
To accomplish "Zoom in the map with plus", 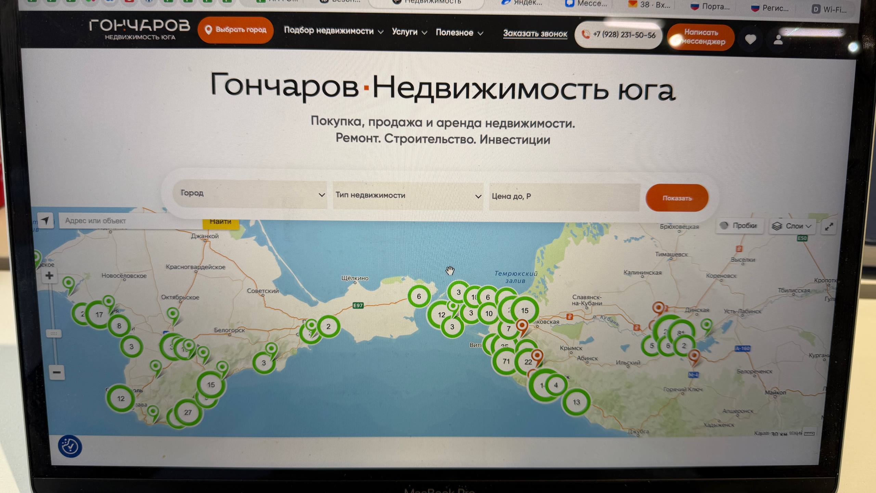I will coord(50,276).
